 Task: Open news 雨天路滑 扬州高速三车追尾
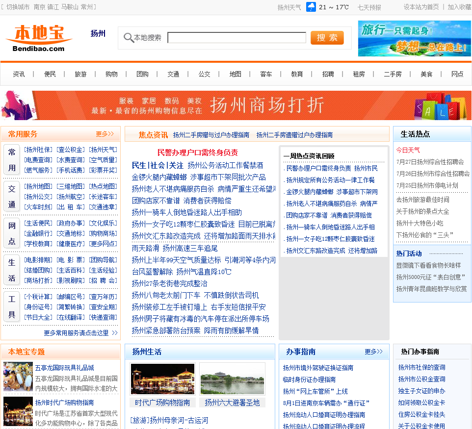pyautogui.click(x=175, y=248)
